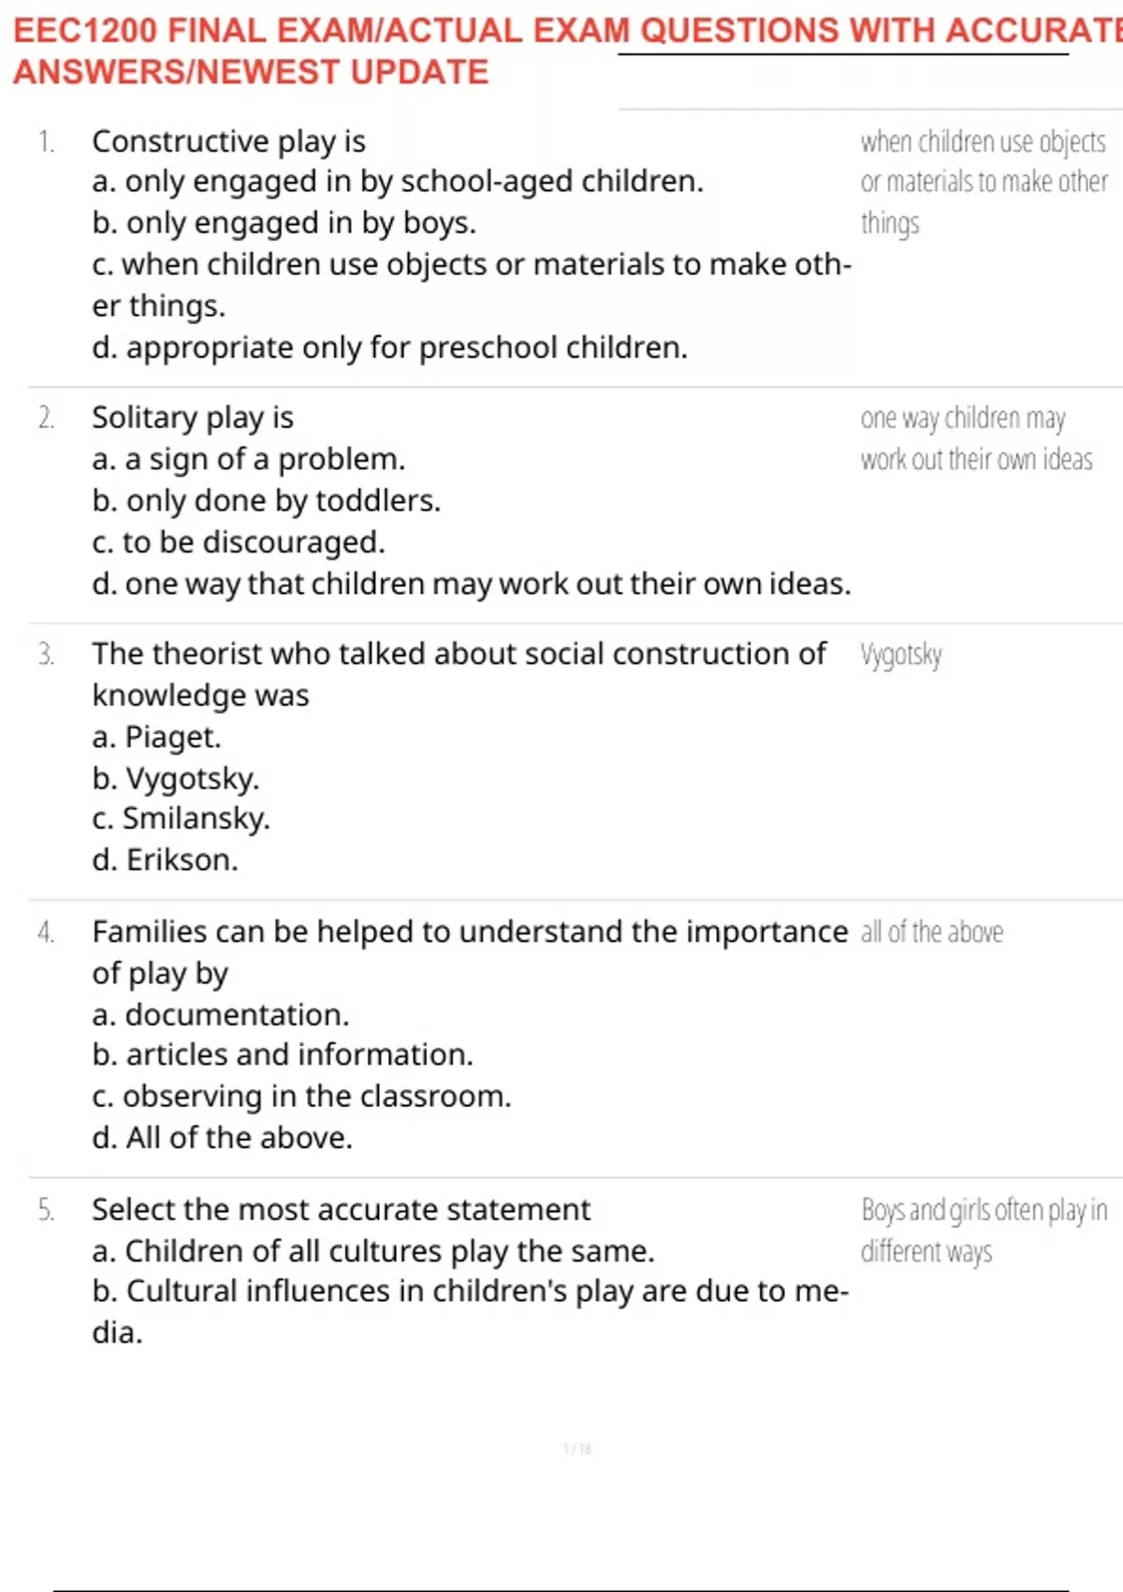Click option 'd. appropriate only for preschool children.'
The width and height of the screenshot is (1123, 1592).
pos(389,347)
